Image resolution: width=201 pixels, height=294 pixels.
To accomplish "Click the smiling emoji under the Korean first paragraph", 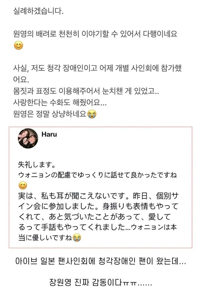I will click(x=19, y=45).
